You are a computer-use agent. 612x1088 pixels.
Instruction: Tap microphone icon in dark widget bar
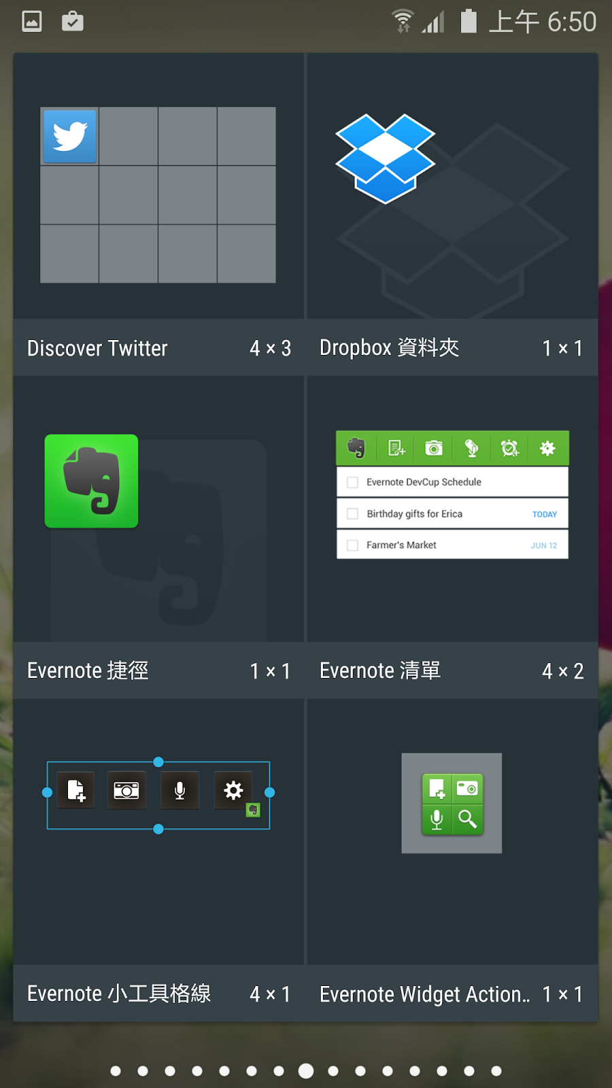coord(180,790)
